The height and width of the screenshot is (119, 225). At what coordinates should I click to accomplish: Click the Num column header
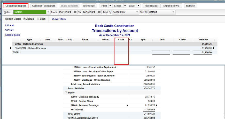click(61, 39)
